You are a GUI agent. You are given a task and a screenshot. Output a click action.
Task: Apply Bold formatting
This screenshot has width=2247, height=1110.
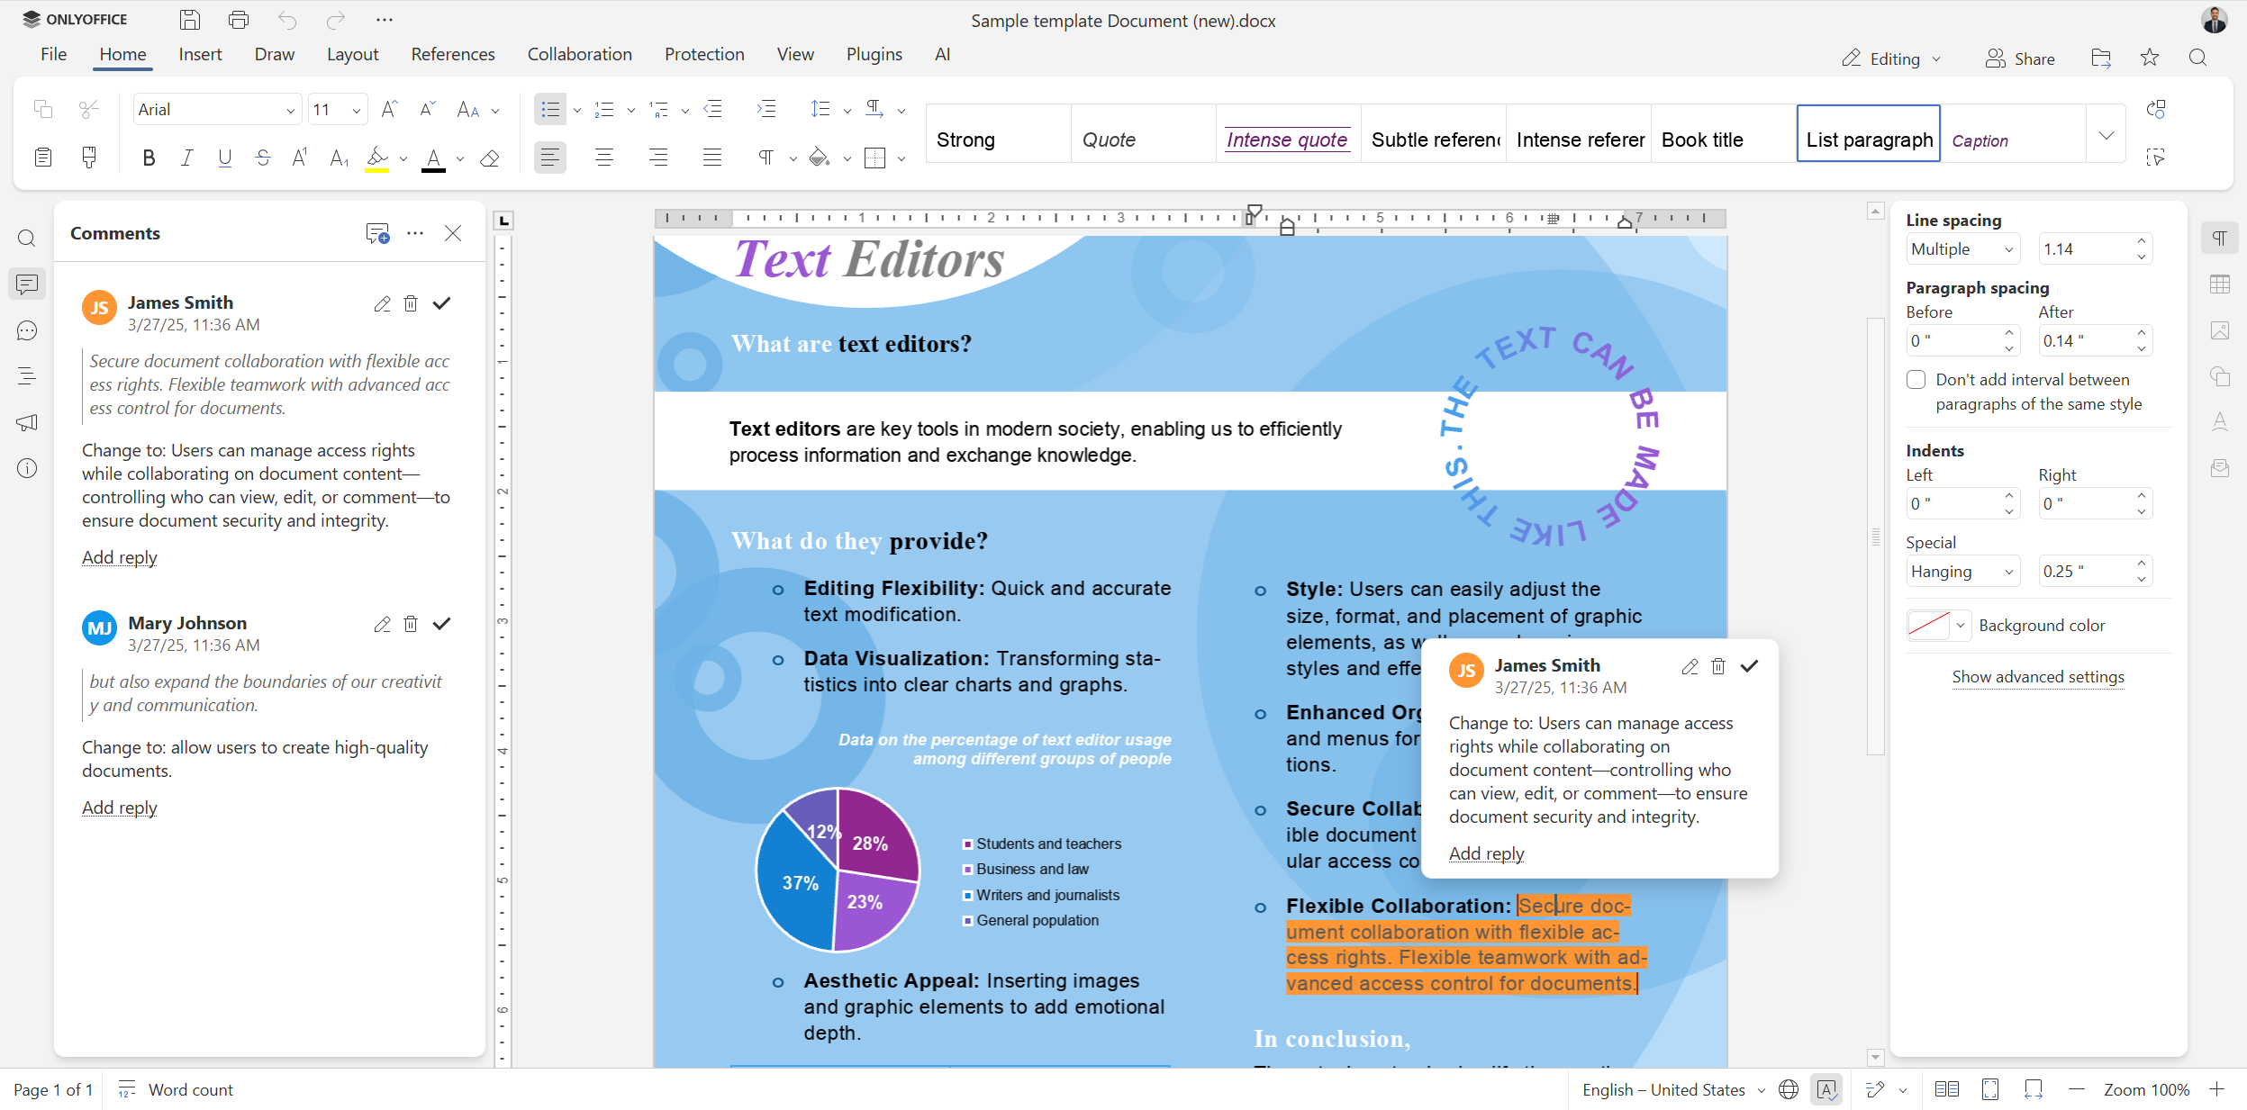point(149,158)
